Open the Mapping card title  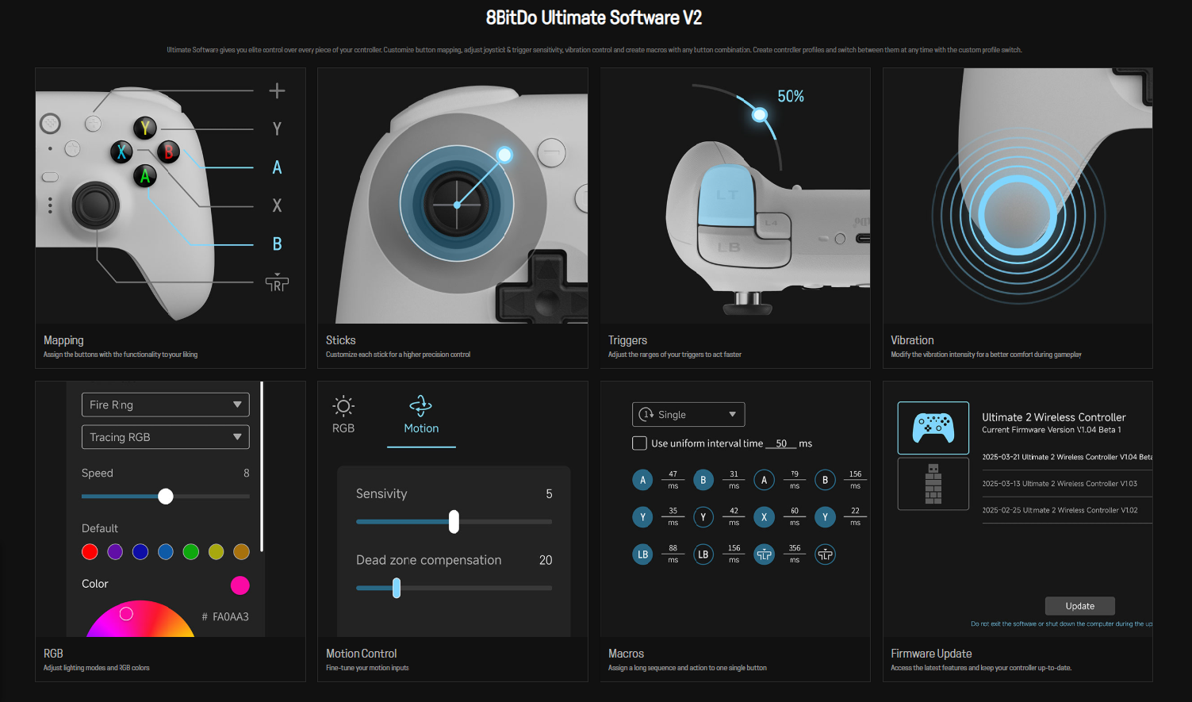point(63,340)
